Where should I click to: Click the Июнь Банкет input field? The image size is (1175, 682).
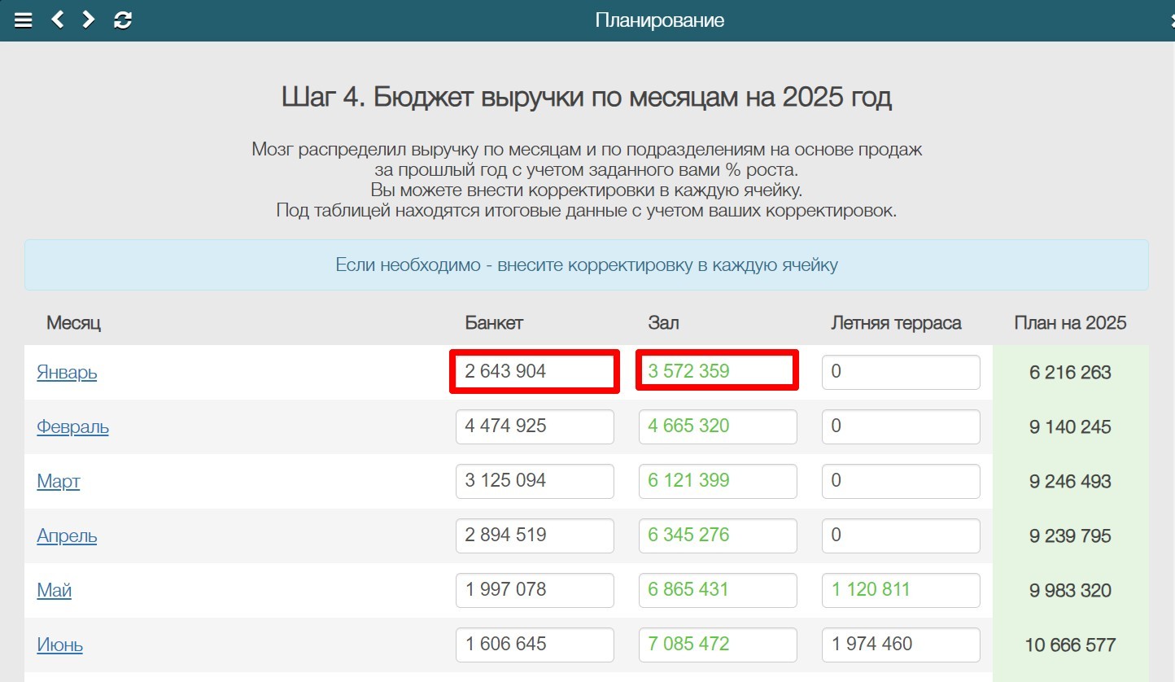click(534, 645)
